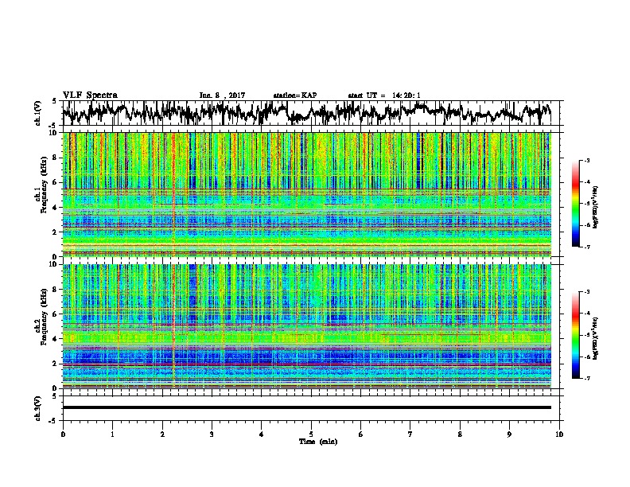This screenshot has width=630, height=487.
Task: Click the 'ch.1(V)' axis label at top
Action: pos(38,113)
